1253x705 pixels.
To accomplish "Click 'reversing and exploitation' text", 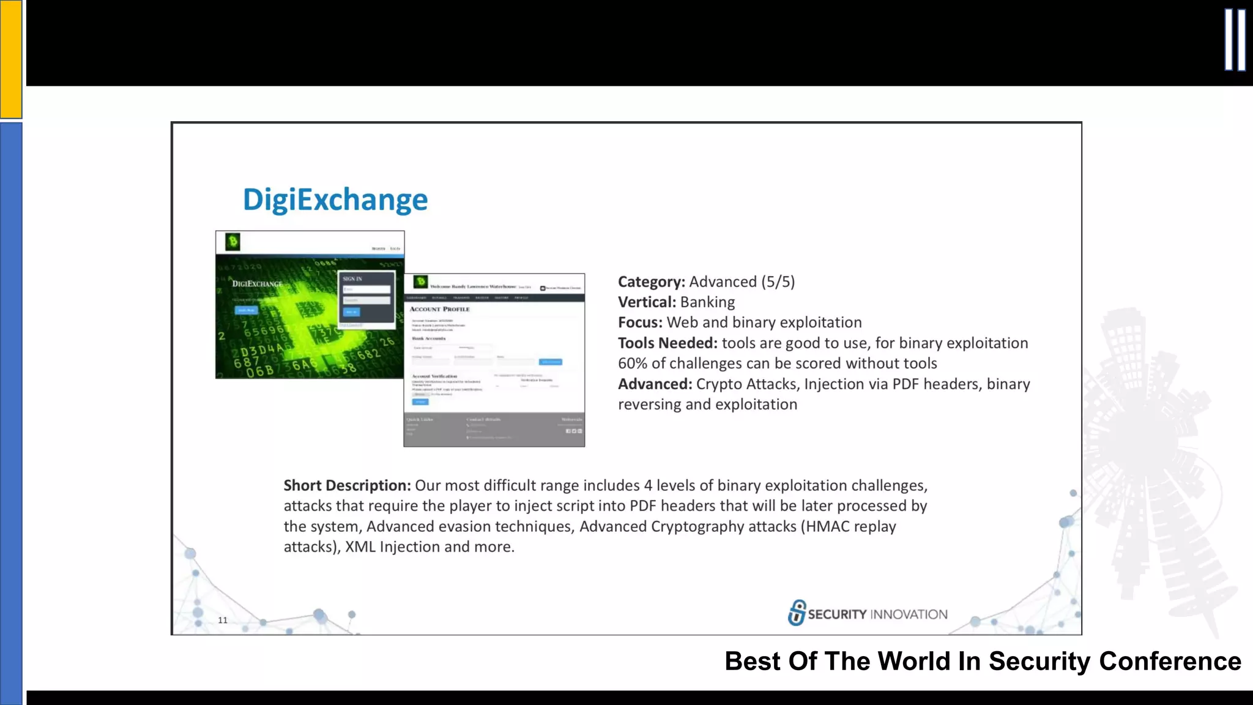I will [x=708, y=405].
